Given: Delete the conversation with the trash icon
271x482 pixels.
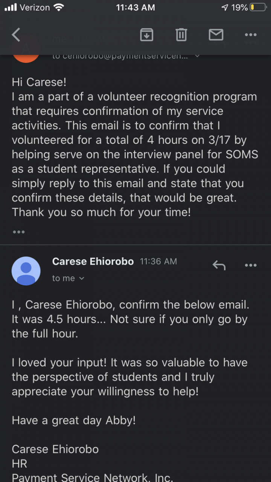Looking at the screenshot, I should (x=181, y=35).
